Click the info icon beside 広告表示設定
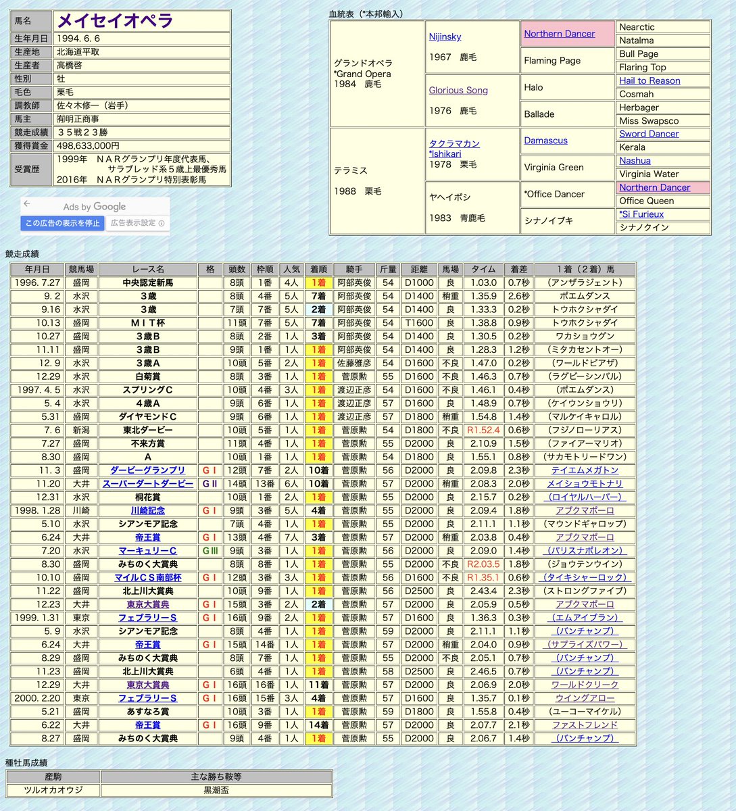Image resolution: width=736 pixels, height=811 pixels. (162, 223)
